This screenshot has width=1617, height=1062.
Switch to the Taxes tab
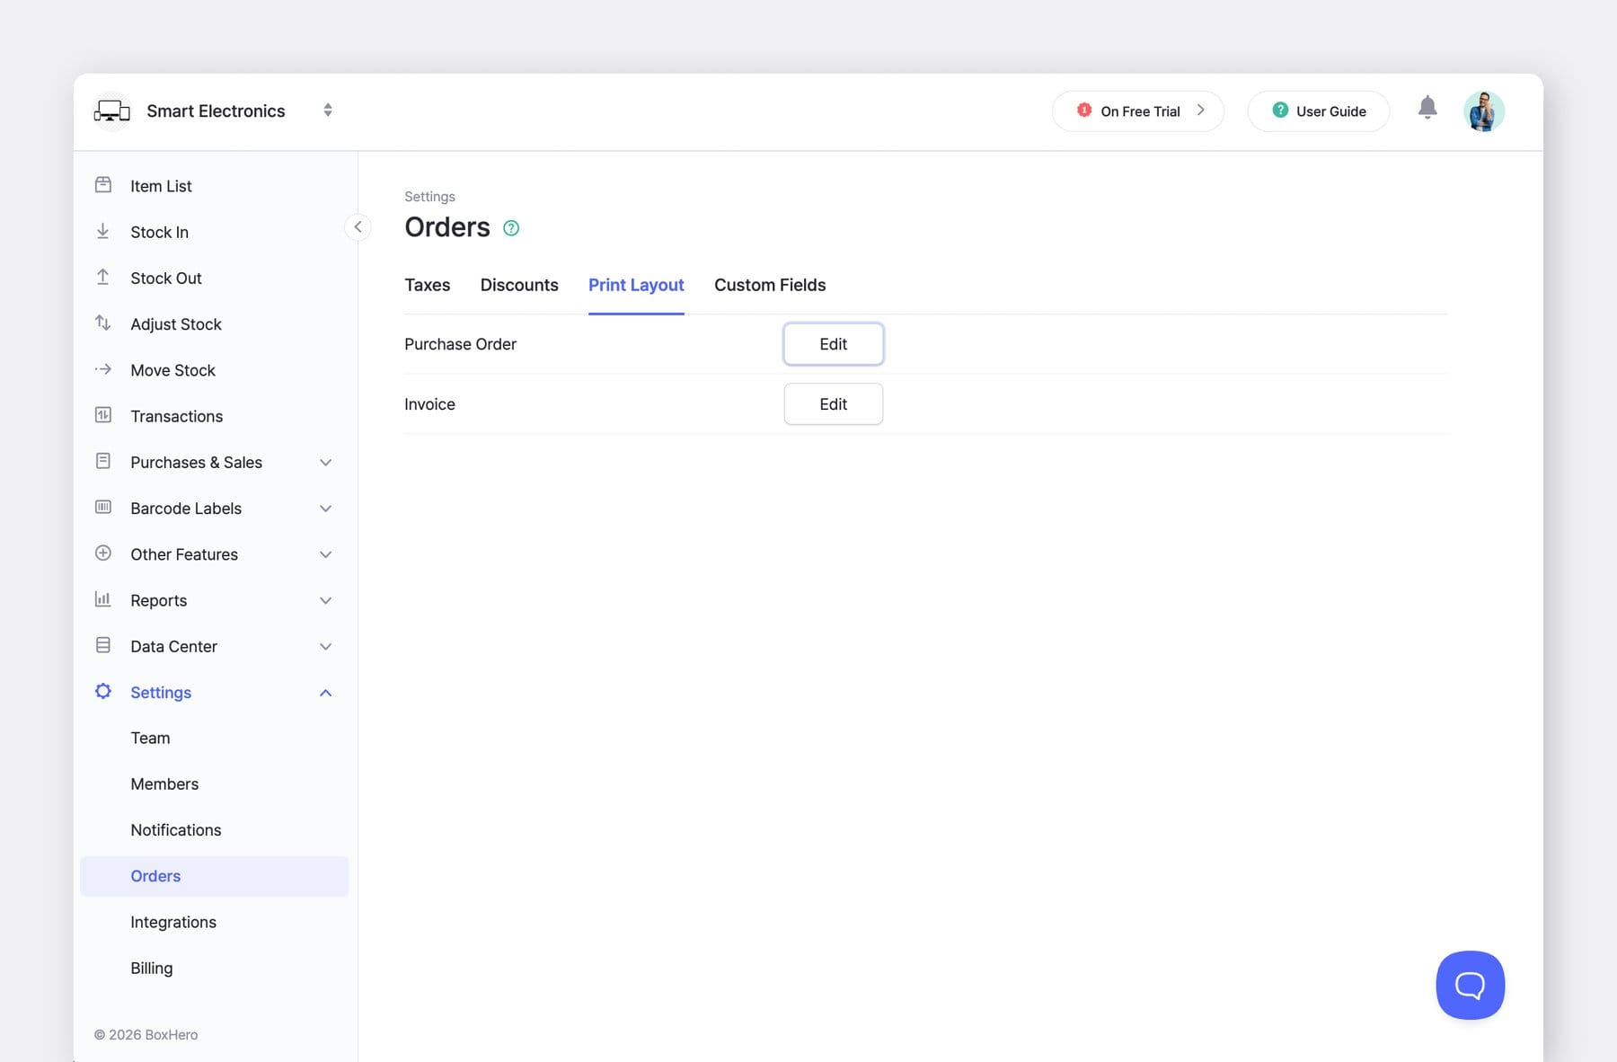coord(427,285)
